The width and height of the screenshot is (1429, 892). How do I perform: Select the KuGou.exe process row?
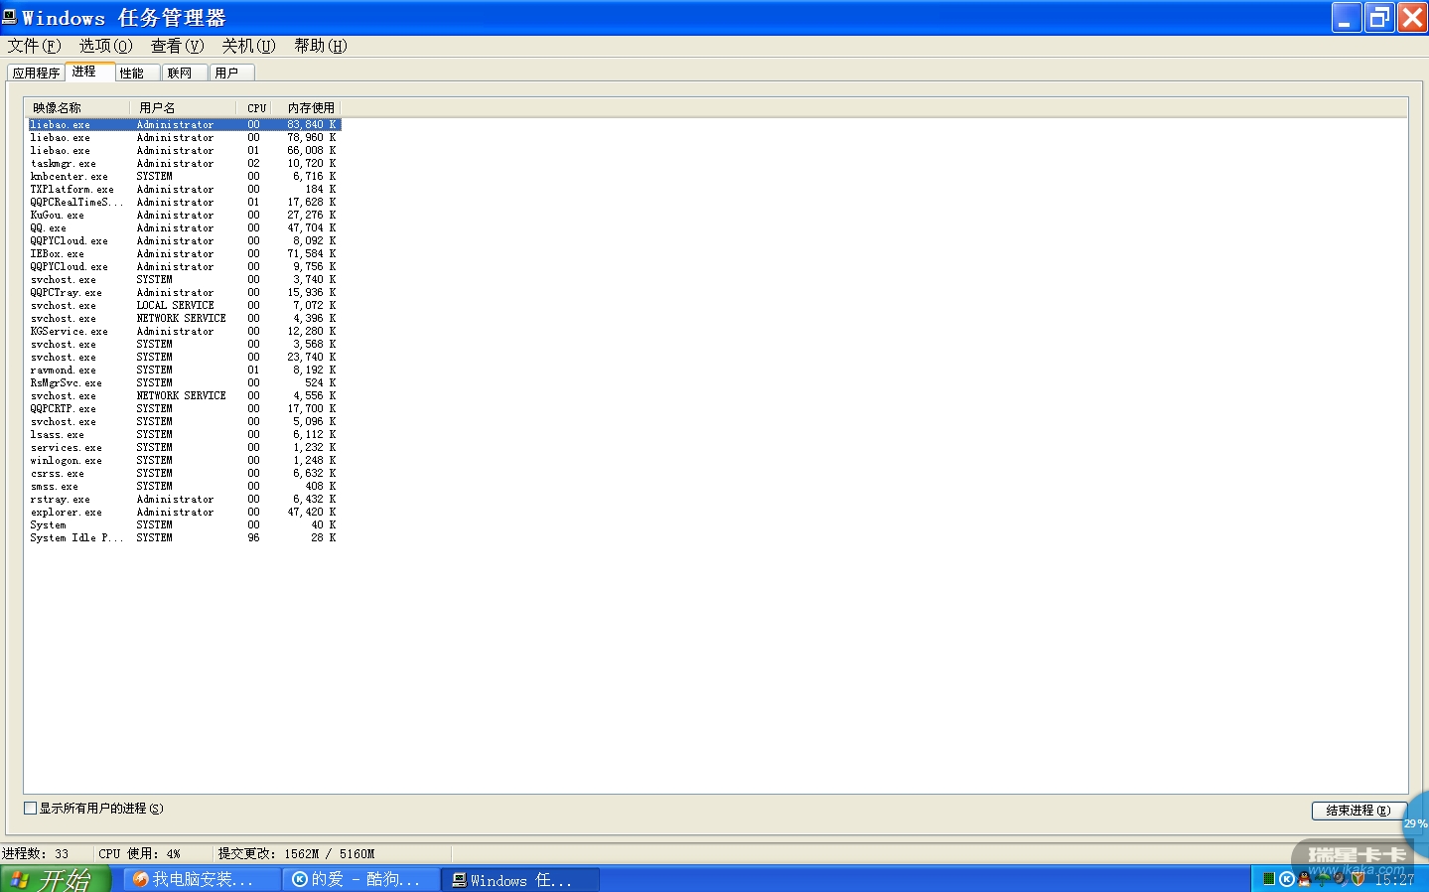[184, 215]
